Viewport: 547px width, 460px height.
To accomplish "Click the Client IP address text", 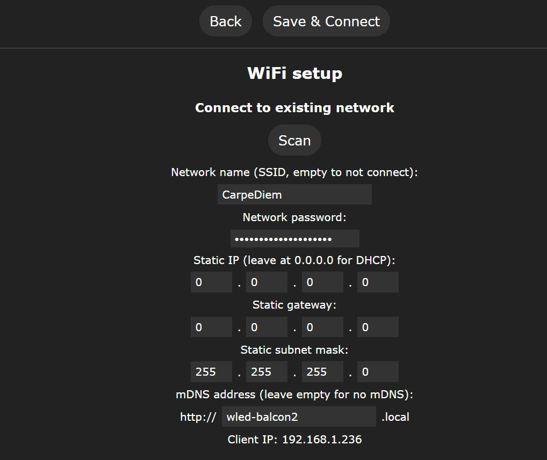I will pyautogui.click(x=294, y=440).
